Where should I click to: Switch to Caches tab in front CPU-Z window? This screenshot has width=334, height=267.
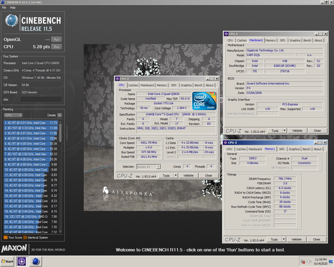click(133, 85)
